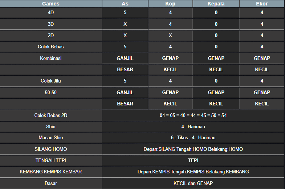The width and height of the screenshot is (285, 189).
Task: Select the Colok Jitu row label
Action: pos(51,81)
